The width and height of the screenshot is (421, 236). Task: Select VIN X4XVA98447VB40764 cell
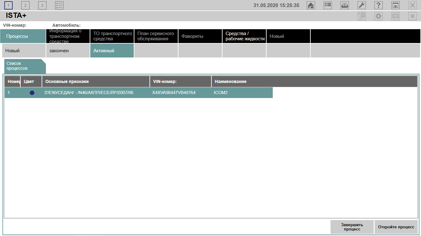coord(181,92)
